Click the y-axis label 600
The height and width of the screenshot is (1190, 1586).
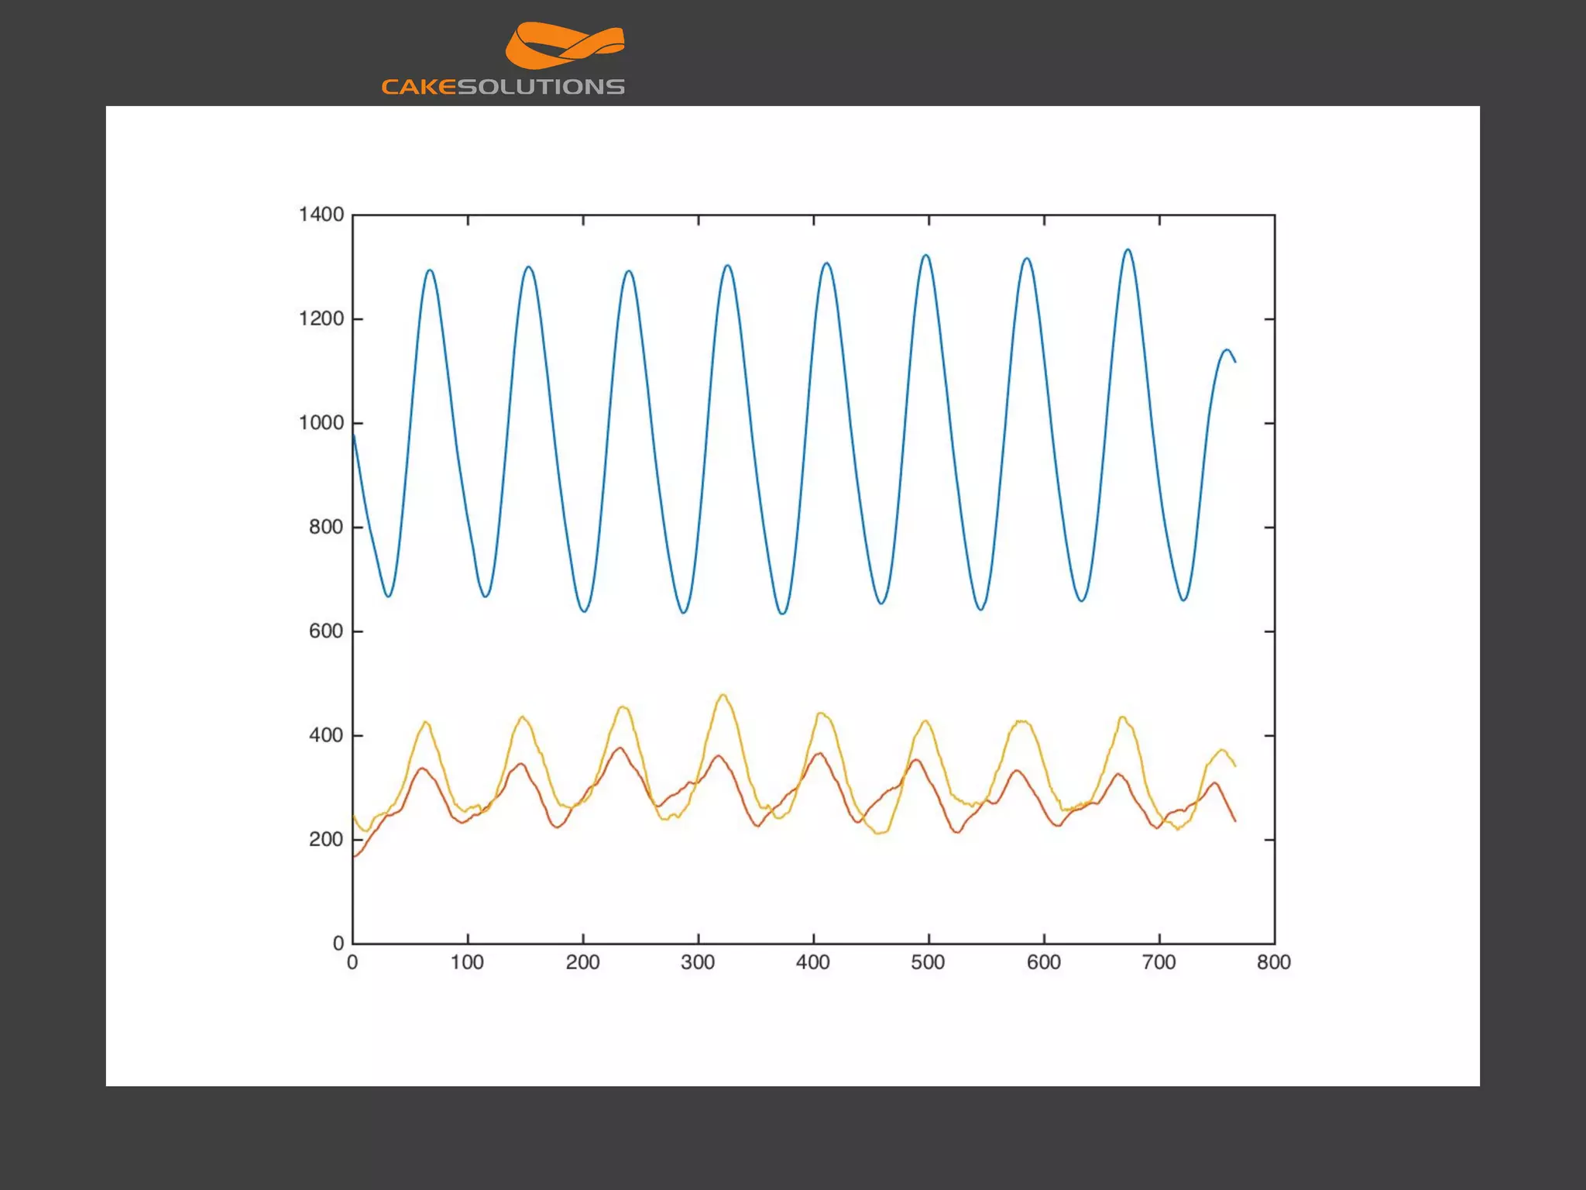(325, 631)
